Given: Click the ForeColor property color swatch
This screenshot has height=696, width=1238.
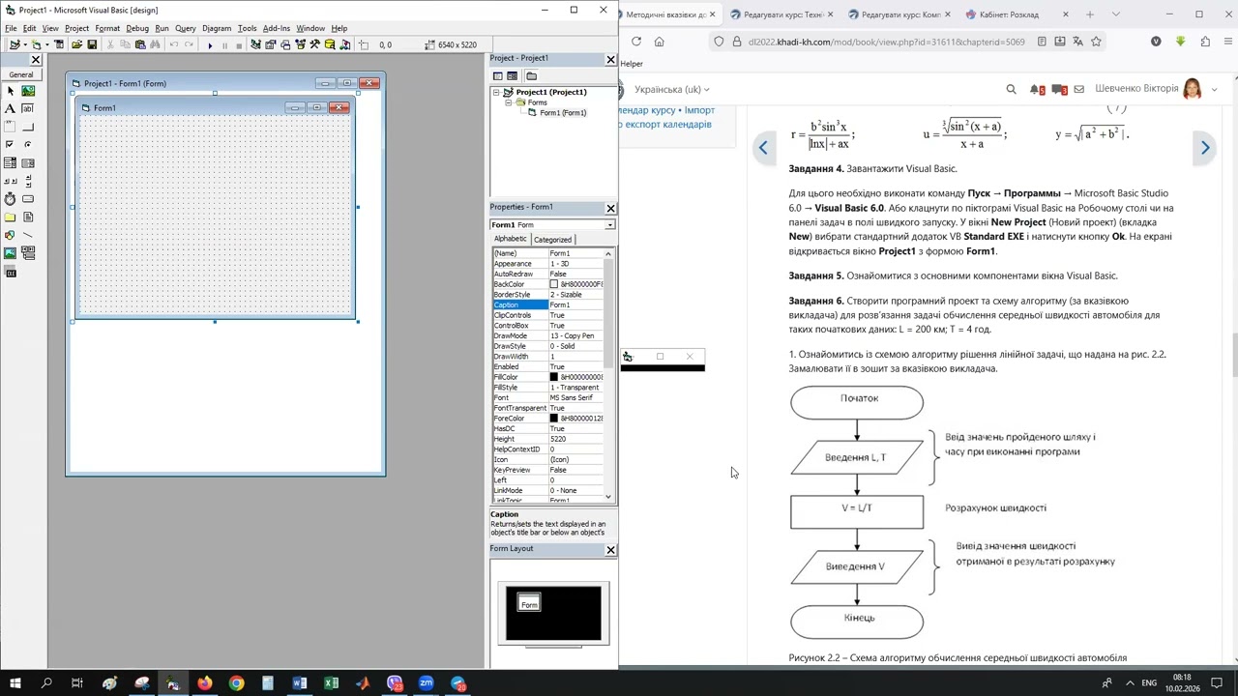Looking at the screenshot, I should point(553,419).
